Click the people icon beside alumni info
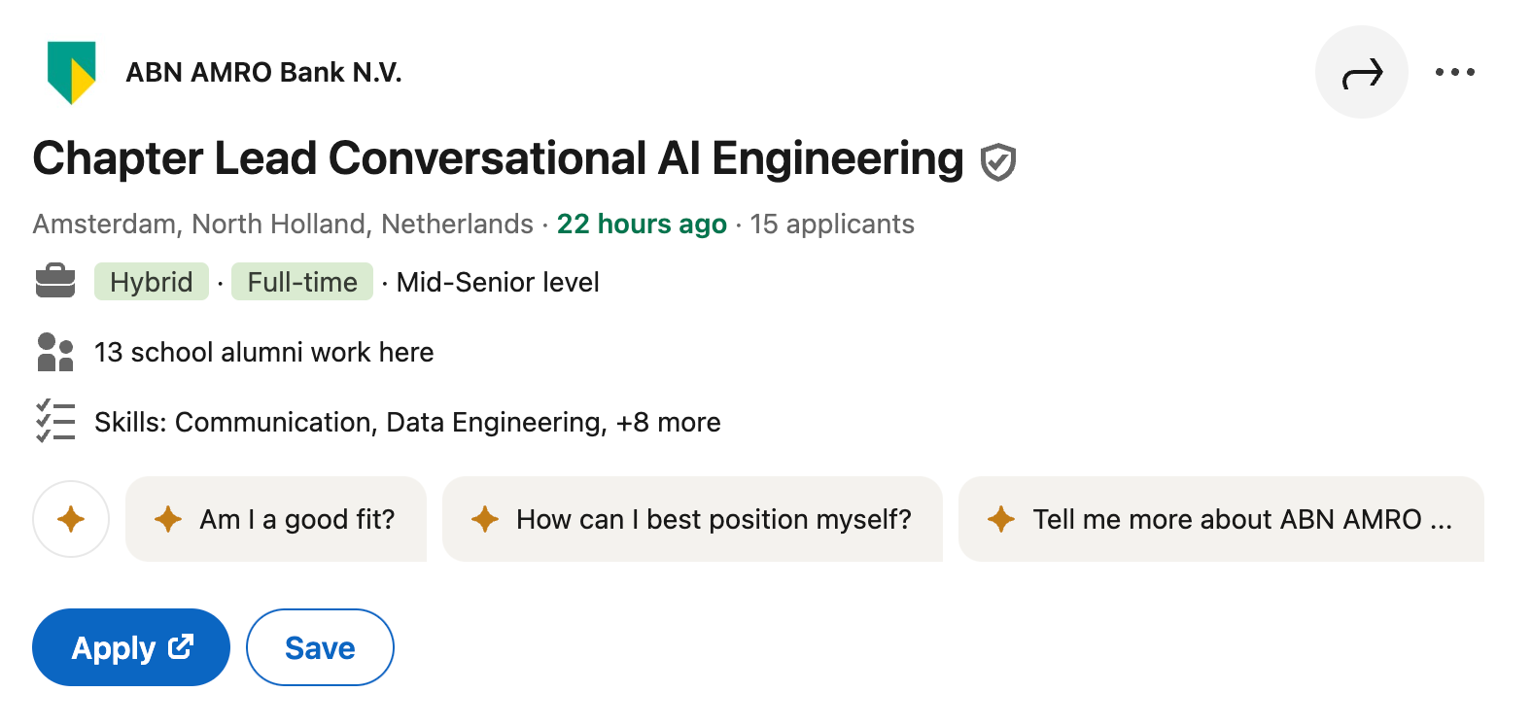The image size is (1532, 727). tap(55, 351)
